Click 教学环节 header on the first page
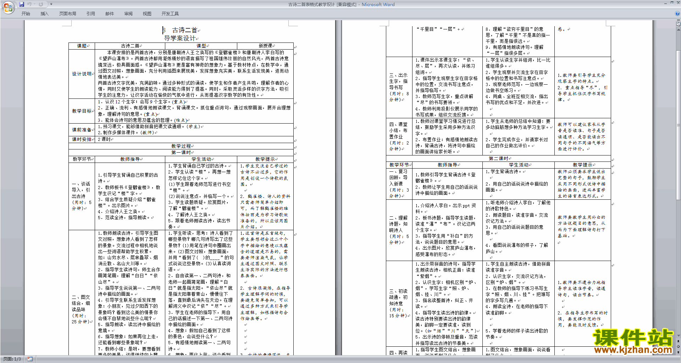Viewport: 681px width, 363px height. pos(82,159)
